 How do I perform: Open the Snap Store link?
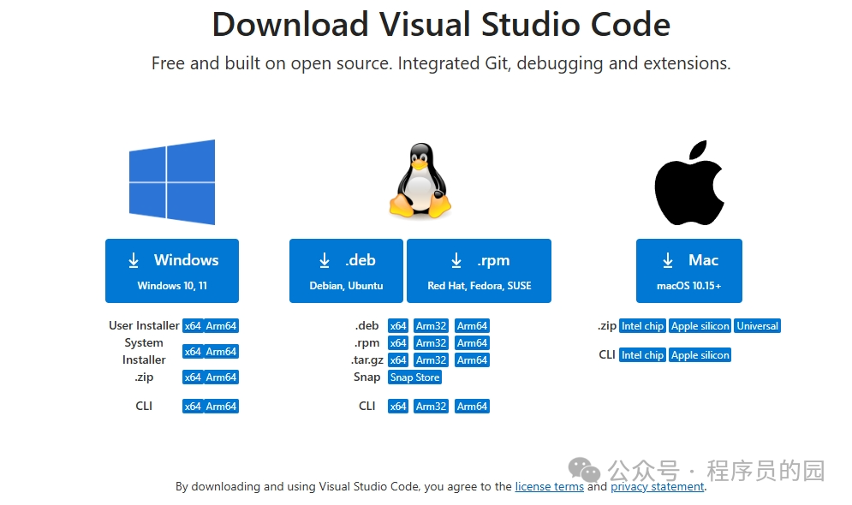[414, 377]
